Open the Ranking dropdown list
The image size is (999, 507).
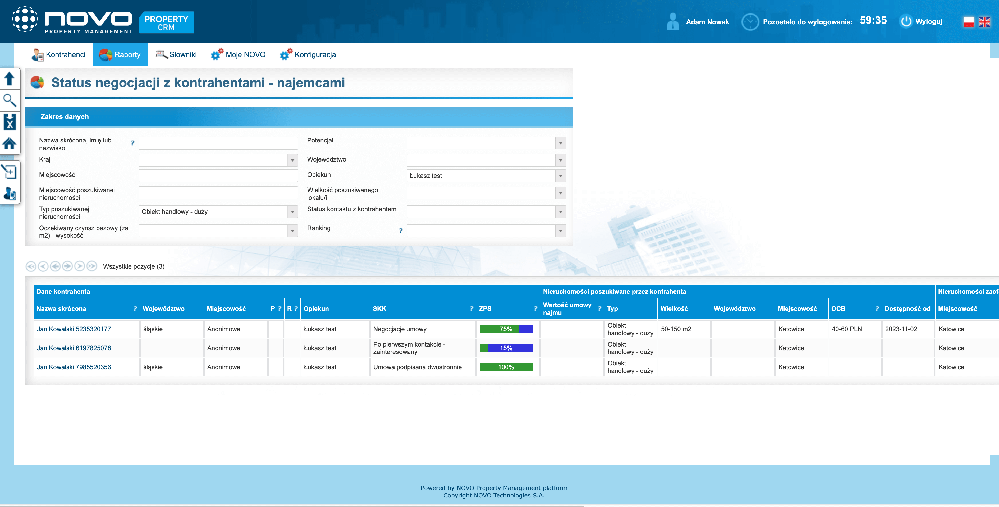(x=560, y=231)
